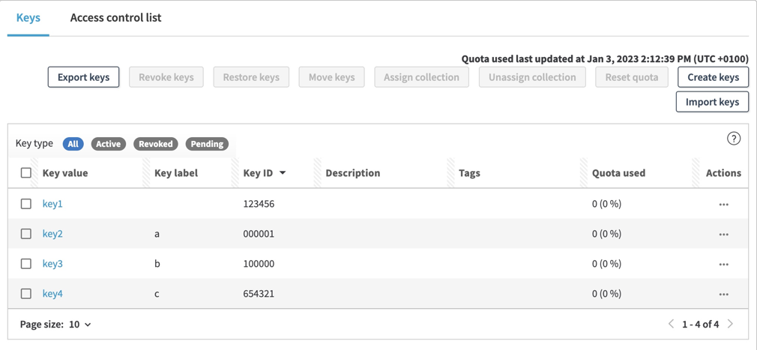
Task: Go to previous page arrow
Action: 671,324
